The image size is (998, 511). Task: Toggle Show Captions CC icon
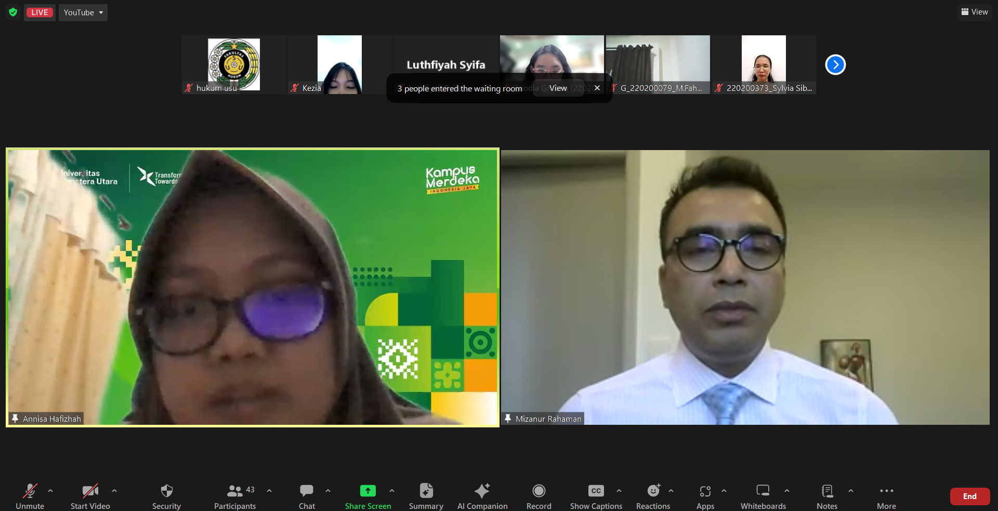596,491
